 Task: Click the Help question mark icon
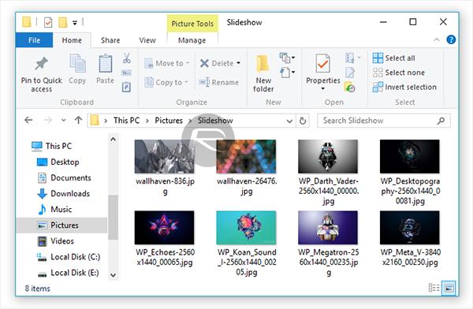451,39
